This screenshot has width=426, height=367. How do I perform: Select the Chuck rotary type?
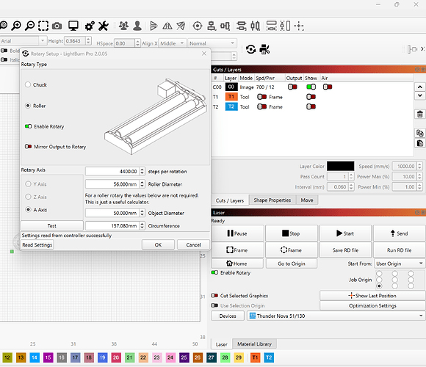point(28,84)
